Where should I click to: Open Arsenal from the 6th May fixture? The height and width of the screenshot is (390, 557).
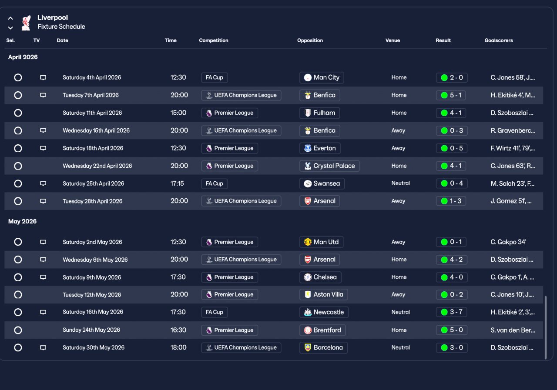click(320, 260)
